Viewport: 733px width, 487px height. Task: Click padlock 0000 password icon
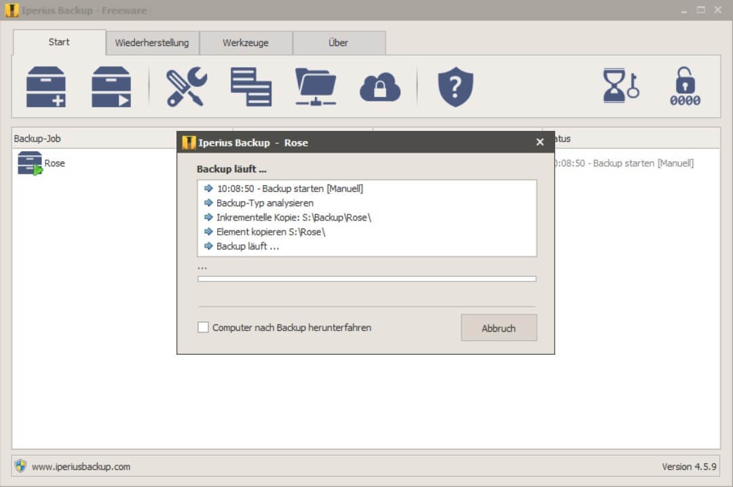(x=685, y=87)
